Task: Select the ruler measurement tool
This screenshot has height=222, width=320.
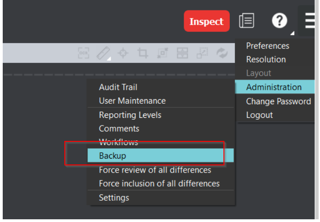Action: (x=103, y=53)
